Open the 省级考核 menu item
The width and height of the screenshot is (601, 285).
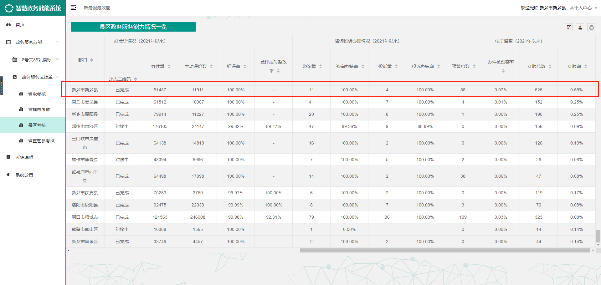point(37,94)
